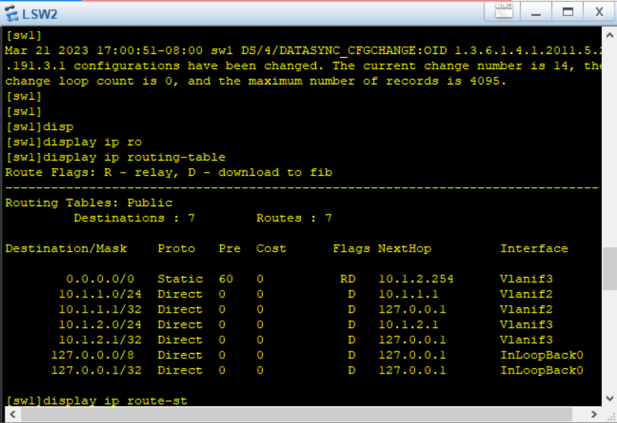This screenshot has height=423, width=617.
Task: Click the horizontal scrollbar thumb
Action: point(296,415)
